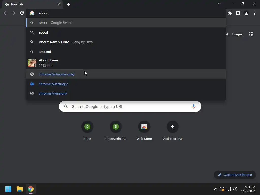Open the Extensions puzzle icon
260x195 pixels.
(x=230, y=13)
